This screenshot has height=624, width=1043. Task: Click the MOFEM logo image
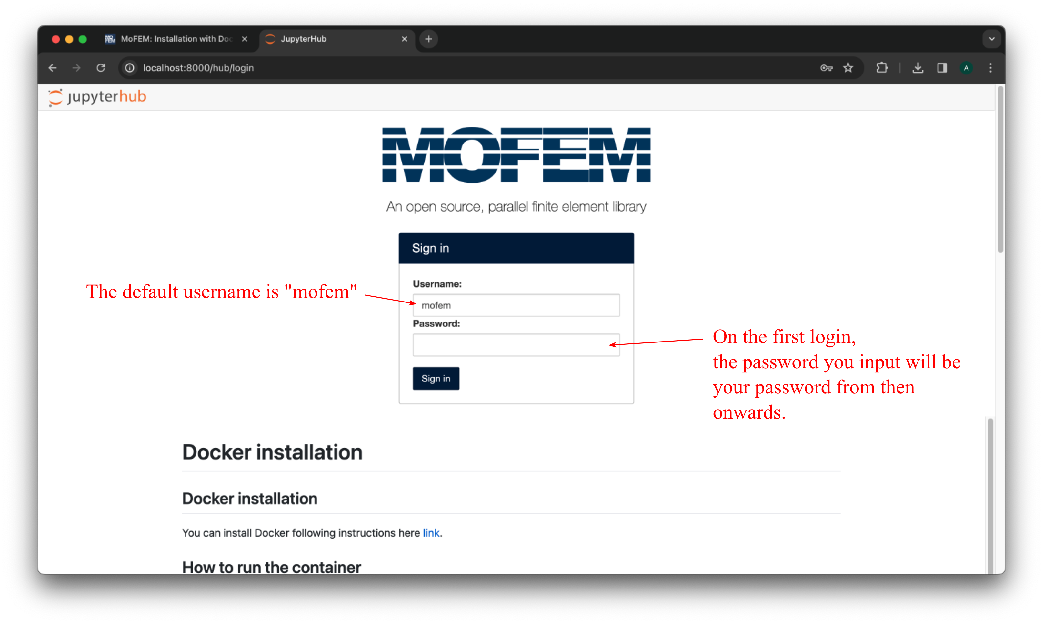(516, 155)
